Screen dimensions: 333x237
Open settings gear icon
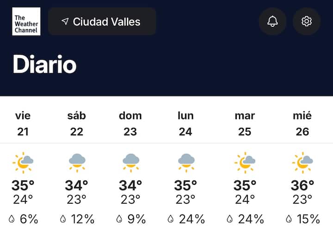(307, 21)
